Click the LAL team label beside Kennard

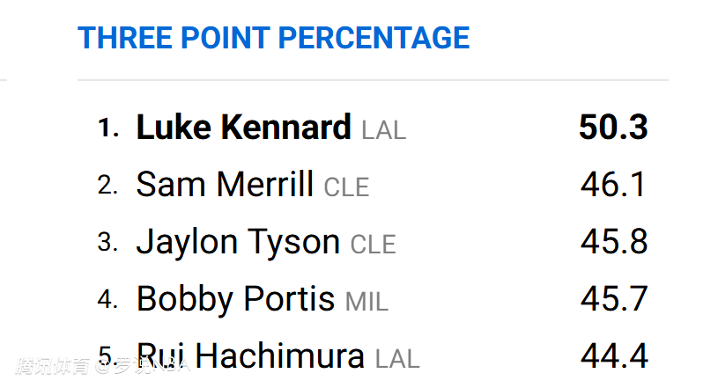pos(384,131)
